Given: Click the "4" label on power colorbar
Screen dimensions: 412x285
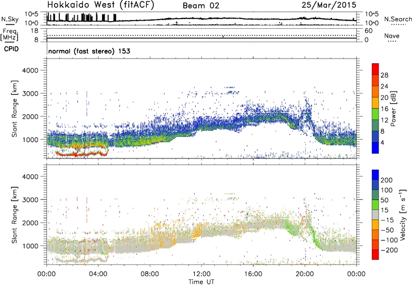Looking at the screenshot, I should pos(383,143).
